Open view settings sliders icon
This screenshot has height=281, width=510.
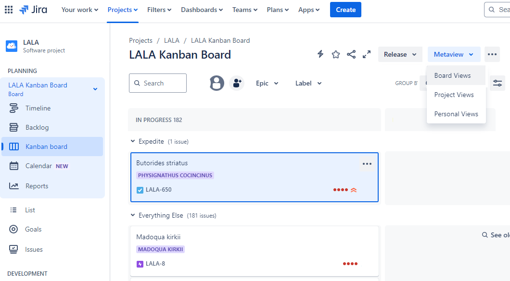pyautogui.click(x=497, y=83)
